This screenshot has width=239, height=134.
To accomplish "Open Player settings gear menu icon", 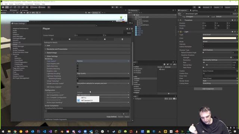I will (132, 29).
